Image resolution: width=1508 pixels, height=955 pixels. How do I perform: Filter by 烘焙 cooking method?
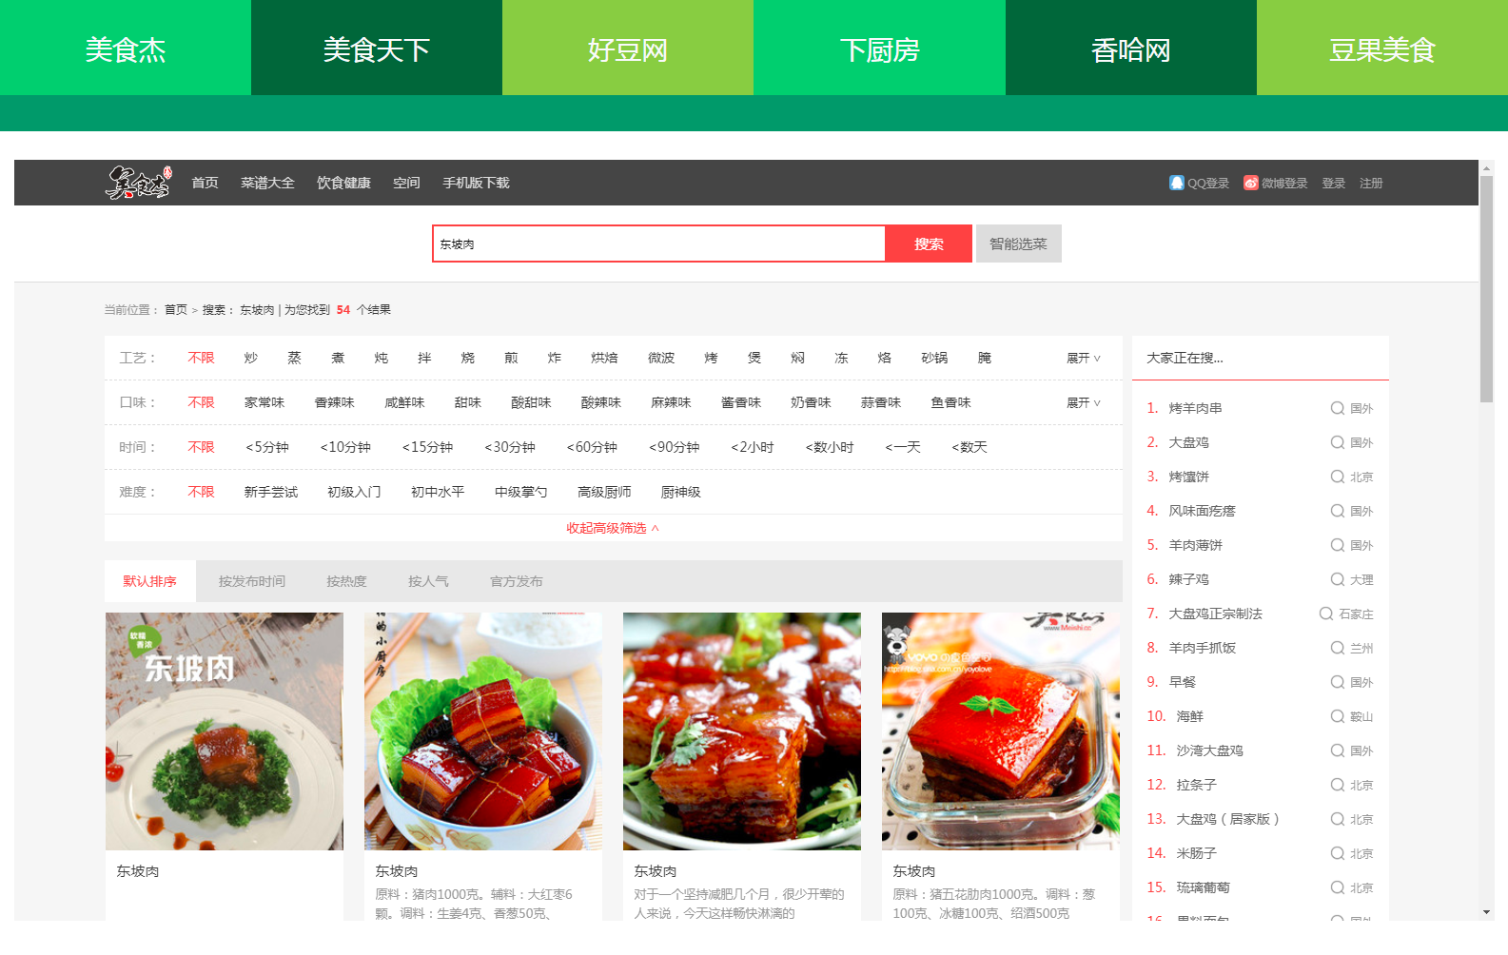604,358
